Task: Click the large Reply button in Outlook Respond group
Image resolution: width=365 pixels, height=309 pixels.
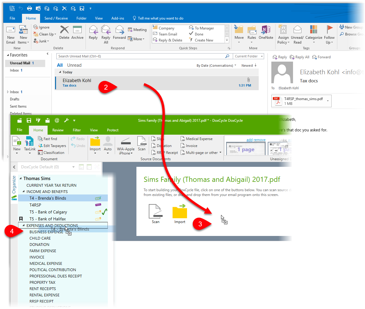Action: click(x=93, y=32)
